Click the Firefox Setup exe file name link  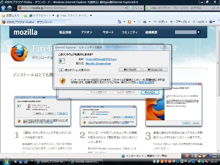point(101,59)
